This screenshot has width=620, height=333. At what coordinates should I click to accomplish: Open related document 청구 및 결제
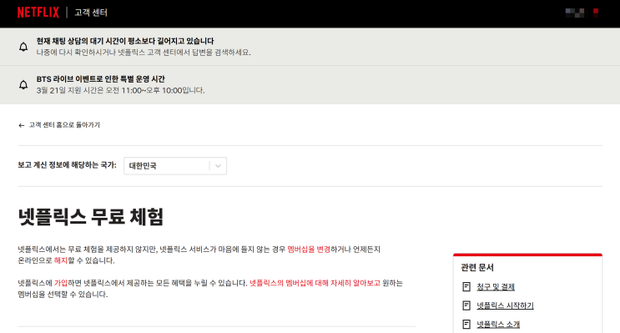[x=496, y=287]
